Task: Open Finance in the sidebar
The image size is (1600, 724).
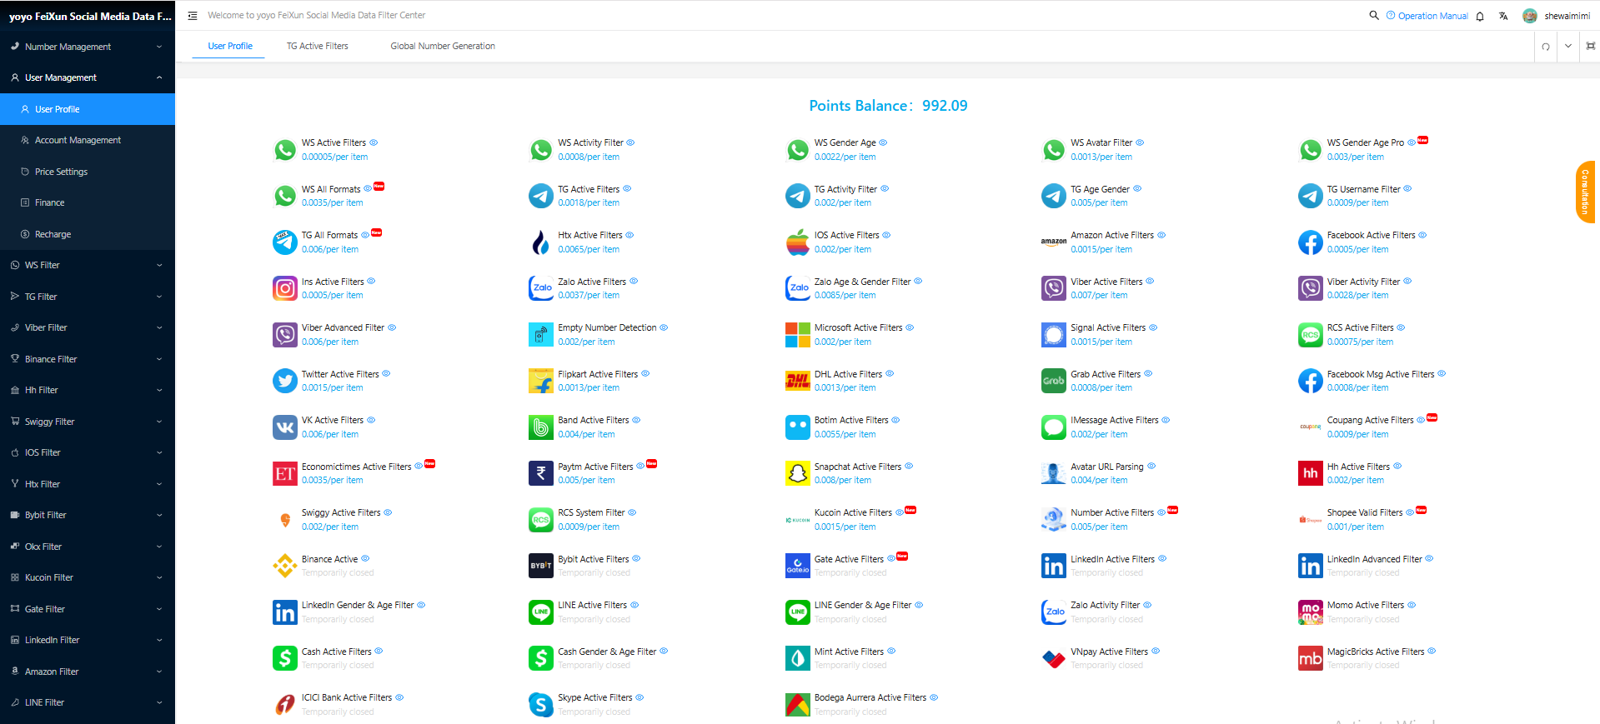Action: click(x=88, y=202)
